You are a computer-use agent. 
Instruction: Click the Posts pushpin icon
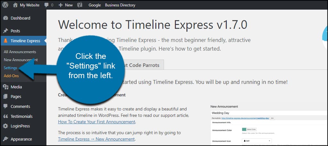click(x=6, y=31)
